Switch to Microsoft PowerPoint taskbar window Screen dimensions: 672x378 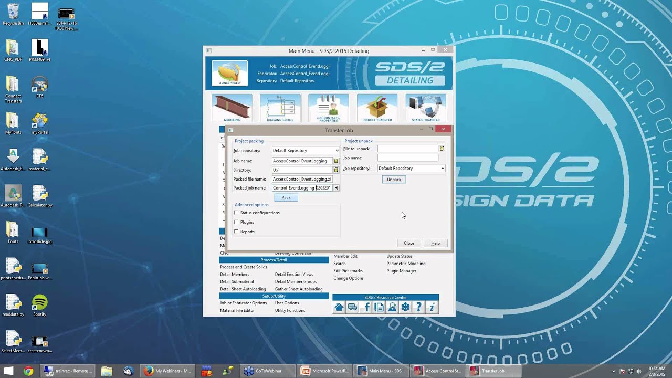[x=324, y=371]
